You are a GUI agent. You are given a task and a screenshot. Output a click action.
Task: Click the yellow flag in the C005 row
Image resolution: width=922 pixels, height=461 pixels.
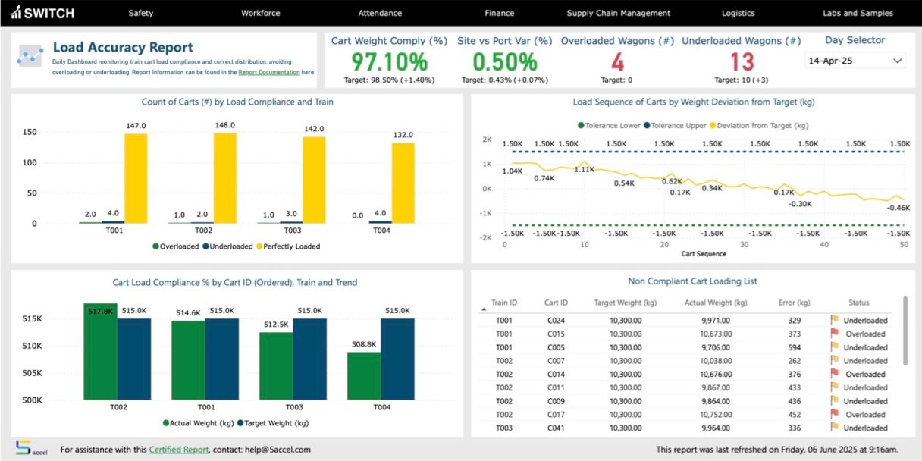pos(834,347)
